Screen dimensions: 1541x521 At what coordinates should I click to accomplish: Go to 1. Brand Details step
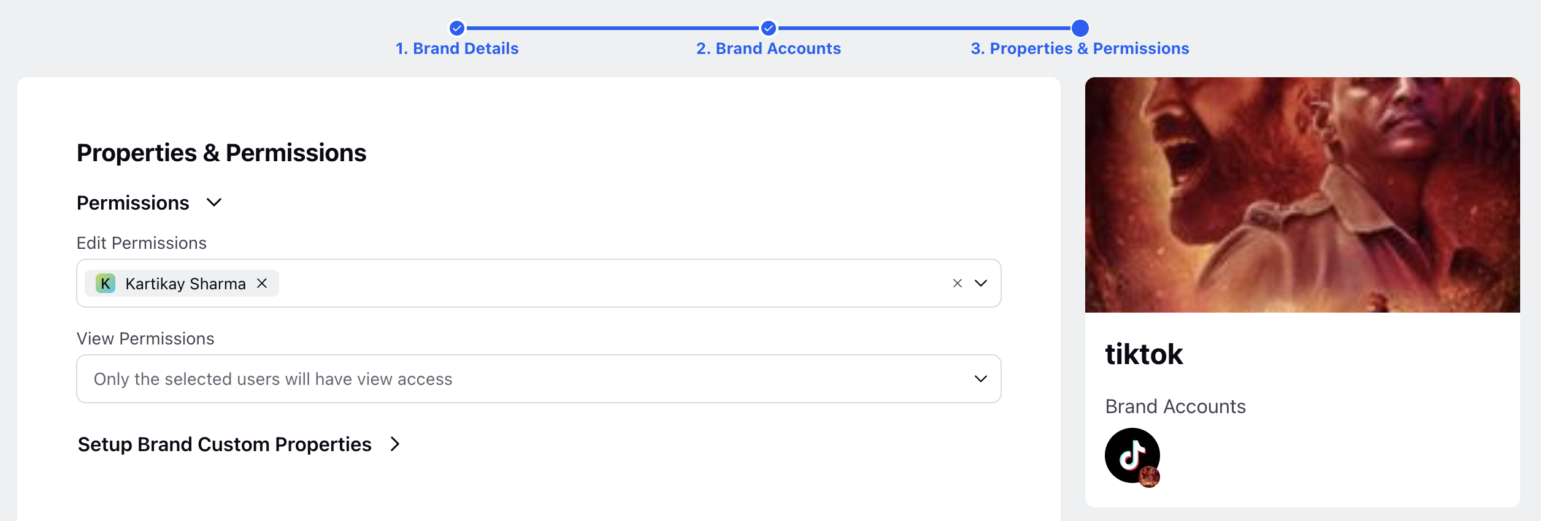(x=457, y=48)
